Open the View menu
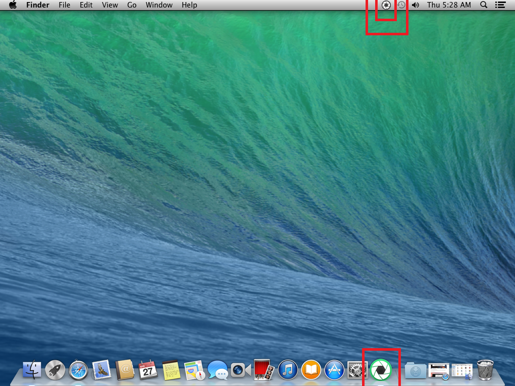 click(x=110, y=5)
